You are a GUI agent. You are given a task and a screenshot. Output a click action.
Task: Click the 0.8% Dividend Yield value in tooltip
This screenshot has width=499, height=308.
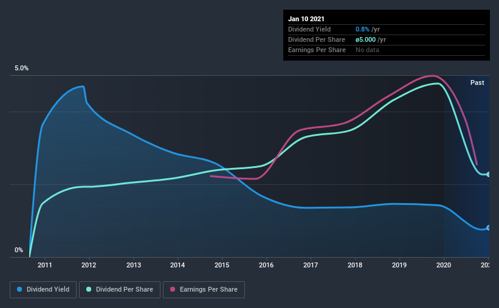point(362,29)
